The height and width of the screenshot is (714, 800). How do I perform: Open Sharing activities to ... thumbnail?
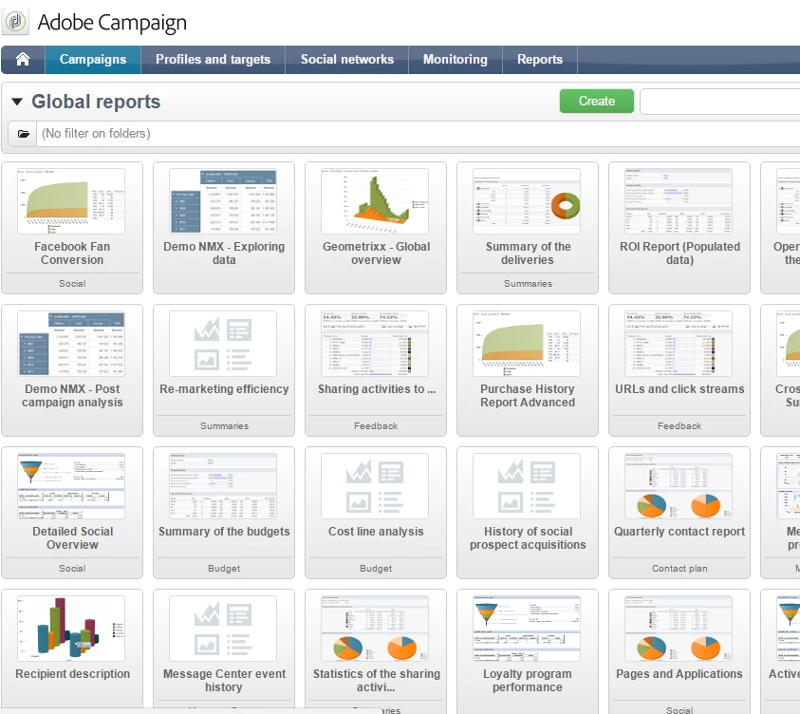(x=375, y=344)
